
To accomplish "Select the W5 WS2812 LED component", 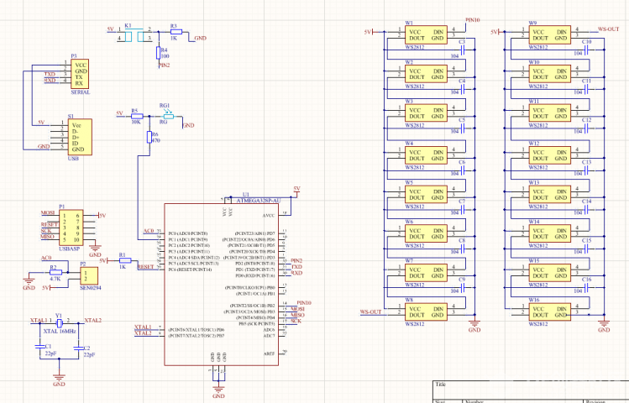I will [x=426, y=195].
